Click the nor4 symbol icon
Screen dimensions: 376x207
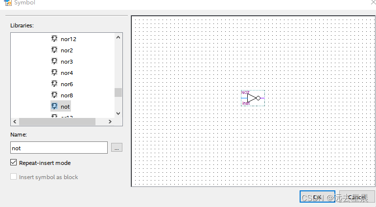(x=54, y=72)
